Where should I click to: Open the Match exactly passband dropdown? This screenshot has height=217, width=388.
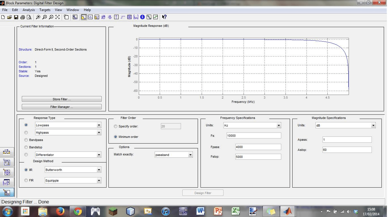click(190, 155)
